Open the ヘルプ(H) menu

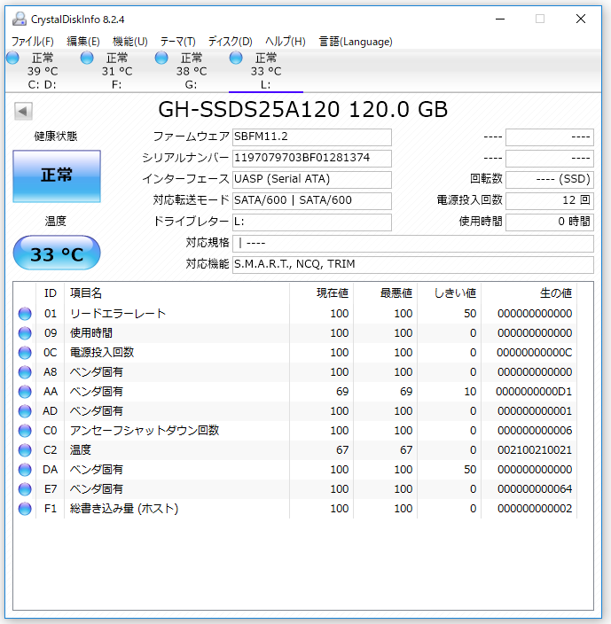tap(286, 42)
